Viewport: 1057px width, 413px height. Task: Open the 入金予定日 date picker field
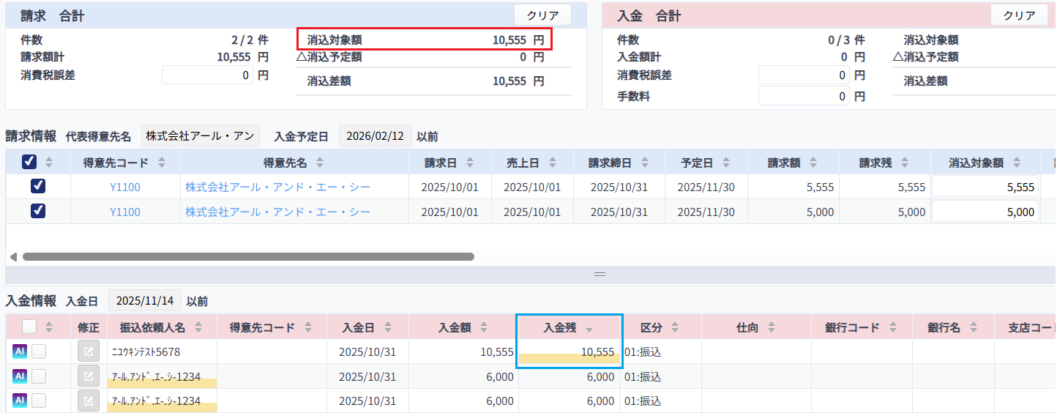(x=375, y=136)
